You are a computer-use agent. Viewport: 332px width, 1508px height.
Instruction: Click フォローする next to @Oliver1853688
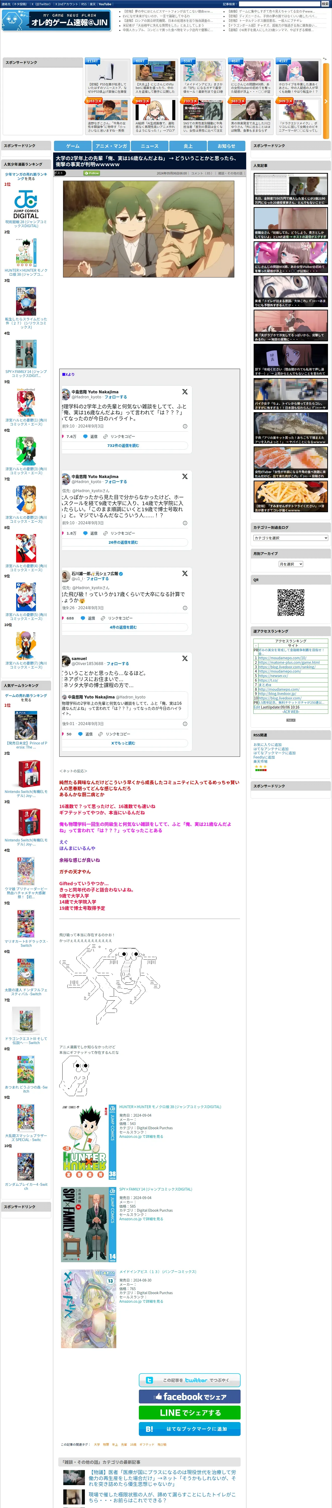(118, 663)
